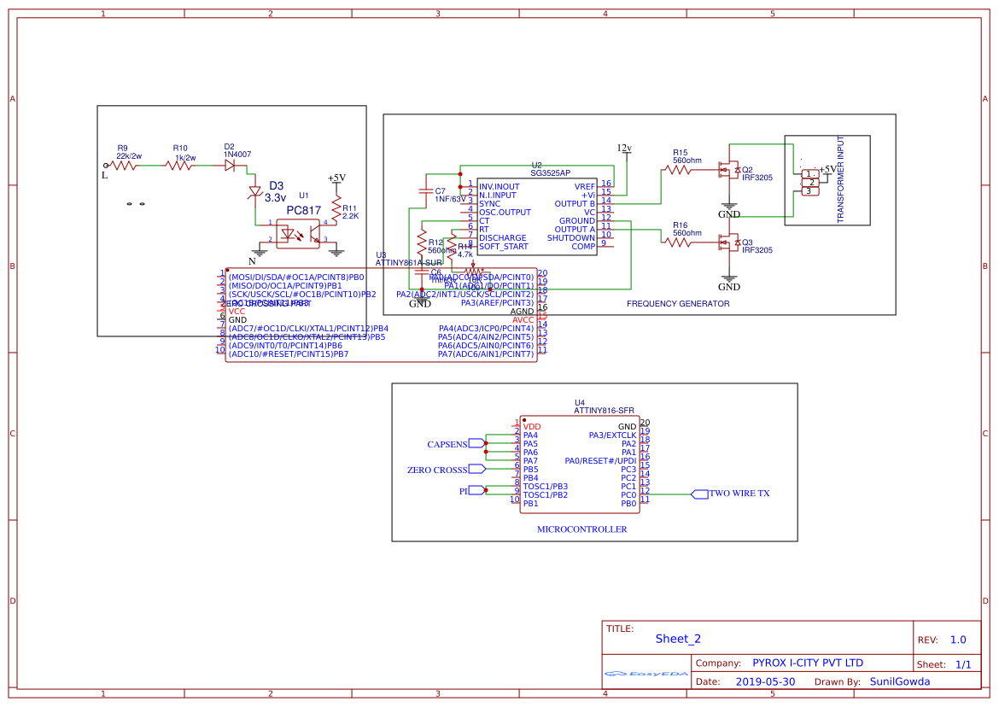999x707 pixels.
Task: Click the EasyEDA logo in the title block
Action: (x=647, y=675)
